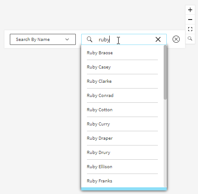Click the chevron in Search By Name

(x=67, y=40)
